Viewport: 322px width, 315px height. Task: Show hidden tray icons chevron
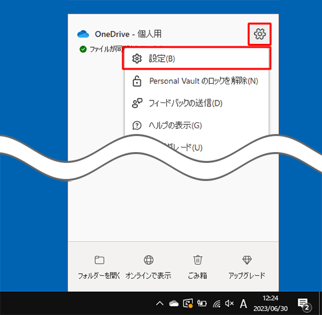(x=160, y=303)
